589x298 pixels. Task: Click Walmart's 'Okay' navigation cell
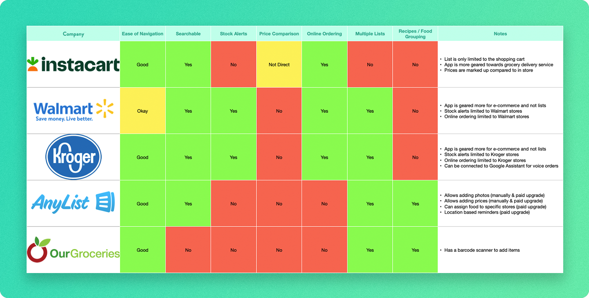point(143,111)
